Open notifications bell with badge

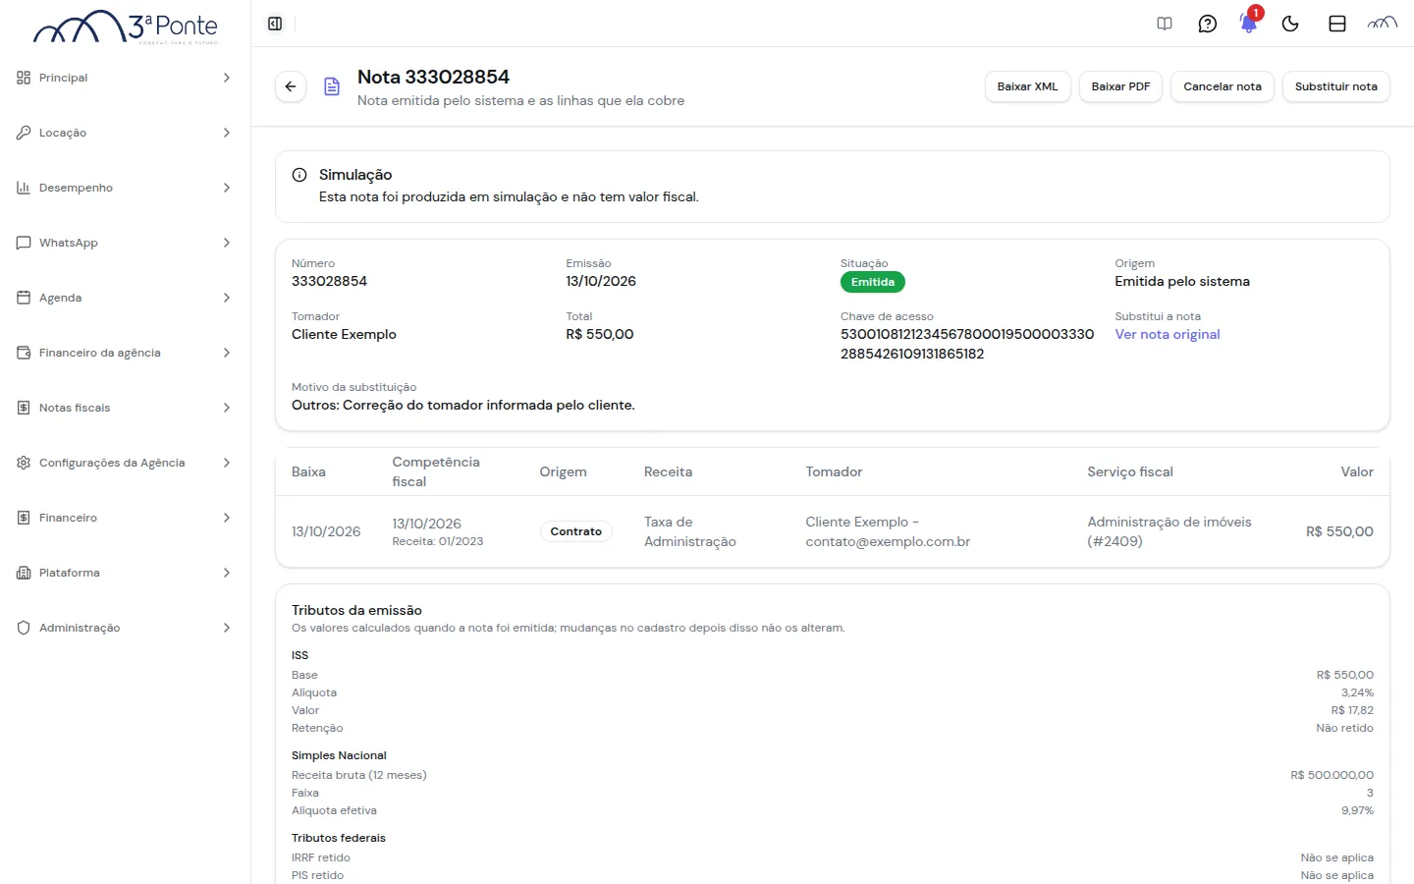pyautogui.click(x=1249, y=24)
